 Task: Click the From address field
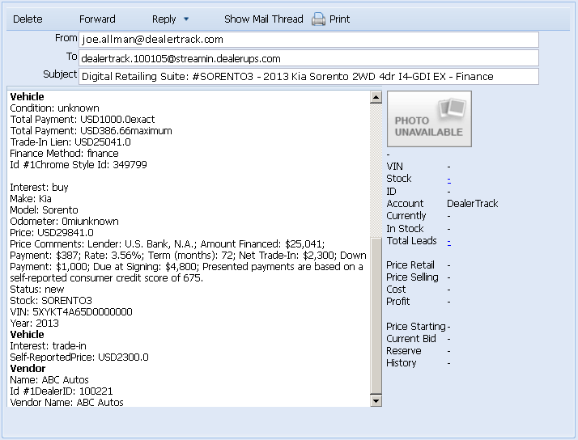(308, 40)
